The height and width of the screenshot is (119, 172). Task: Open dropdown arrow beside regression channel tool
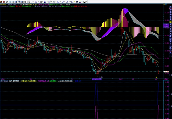click(x=51, y=2)
